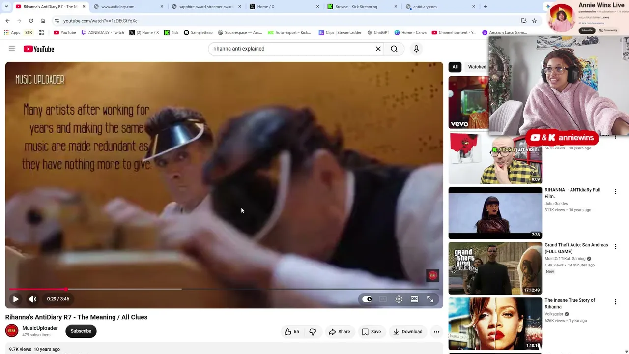
Task: Open the player settings gear
Action: coord(399,299)
